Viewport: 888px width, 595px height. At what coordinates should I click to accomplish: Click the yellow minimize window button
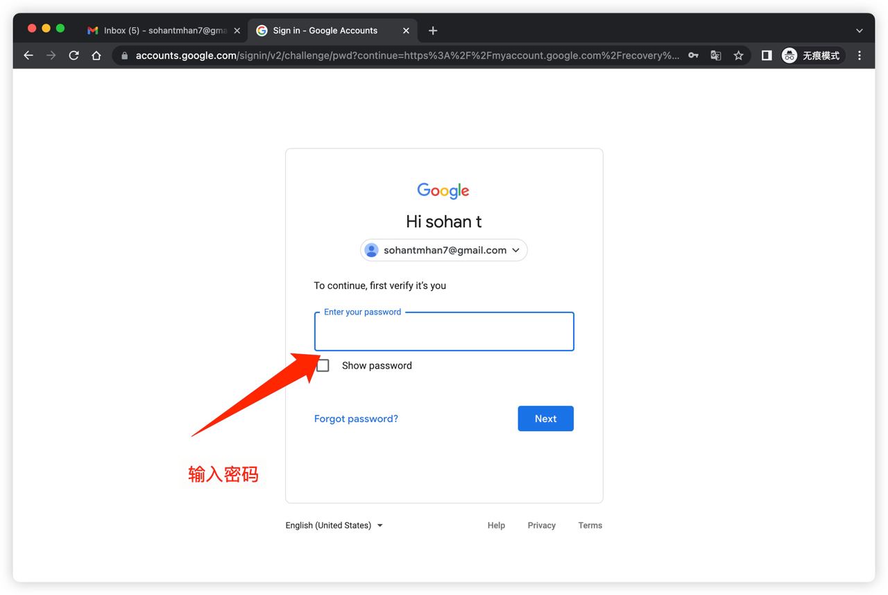click(46, 28)
